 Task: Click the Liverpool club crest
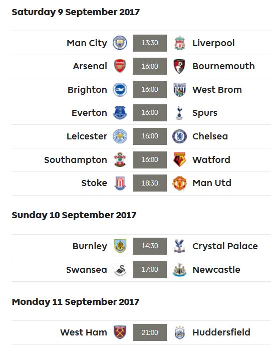point(180,43)
